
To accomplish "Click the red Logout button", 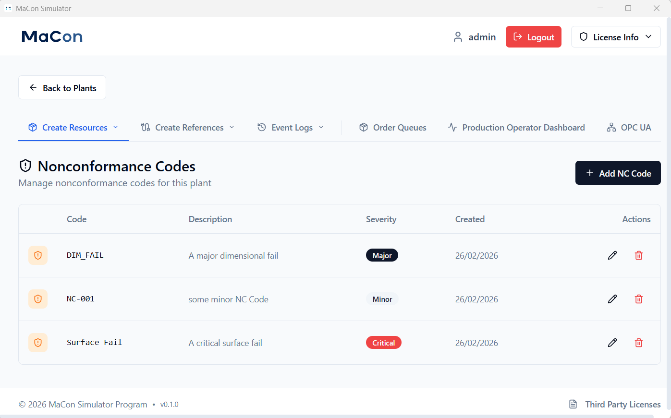I will [x=533, y=37].
